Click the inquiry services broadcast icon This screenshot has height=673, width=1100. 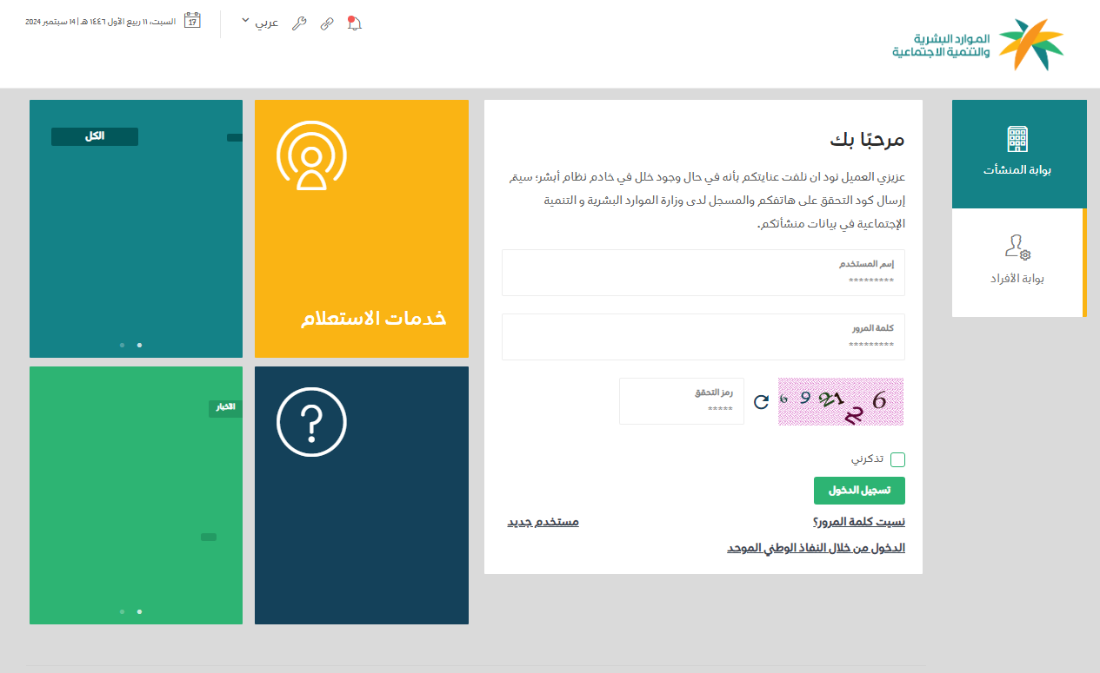311,155
